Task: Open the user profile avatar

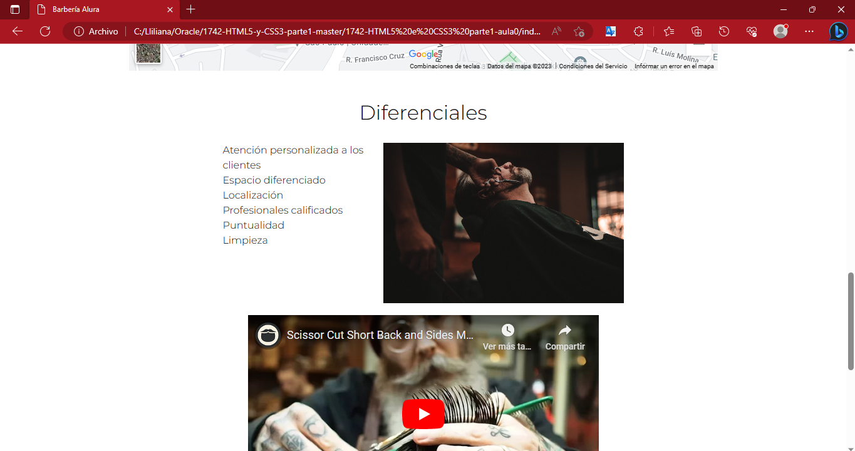Action: click(780, 31)
